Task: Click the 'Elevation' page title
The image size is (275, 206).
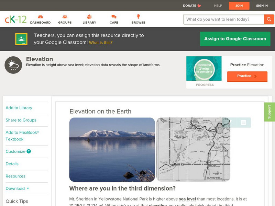Action: pos(40,59)
